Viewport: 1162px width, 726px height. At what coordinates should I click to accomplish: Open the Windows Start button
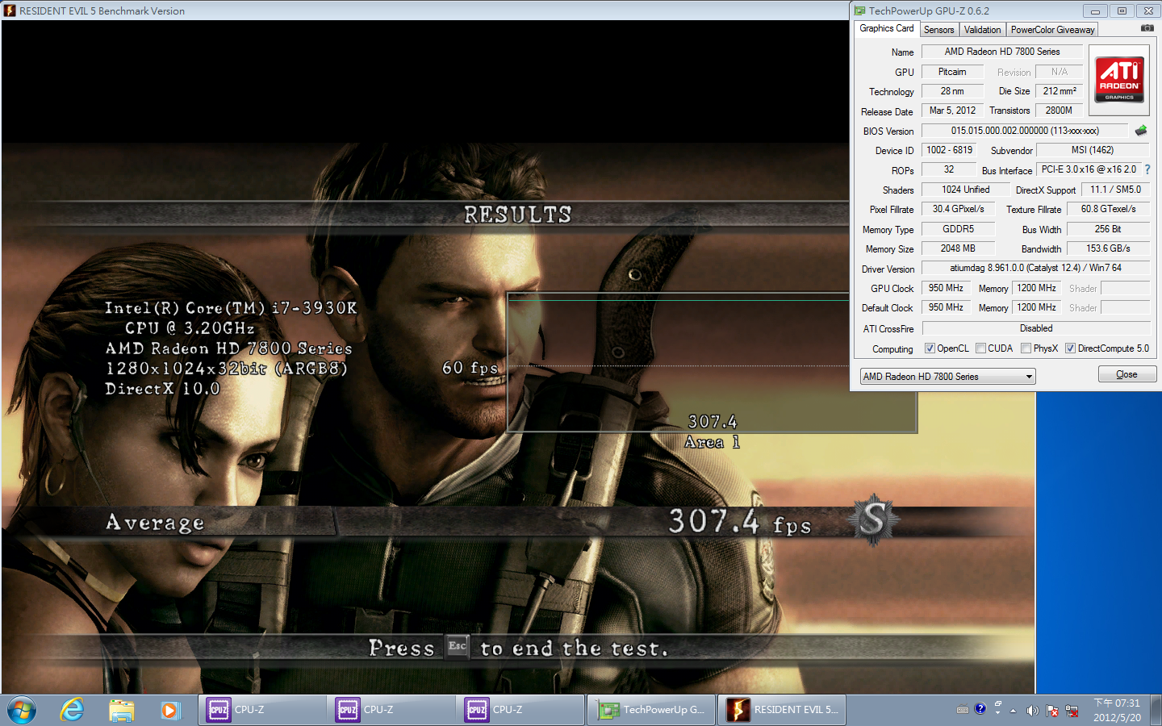coord(22,711)
